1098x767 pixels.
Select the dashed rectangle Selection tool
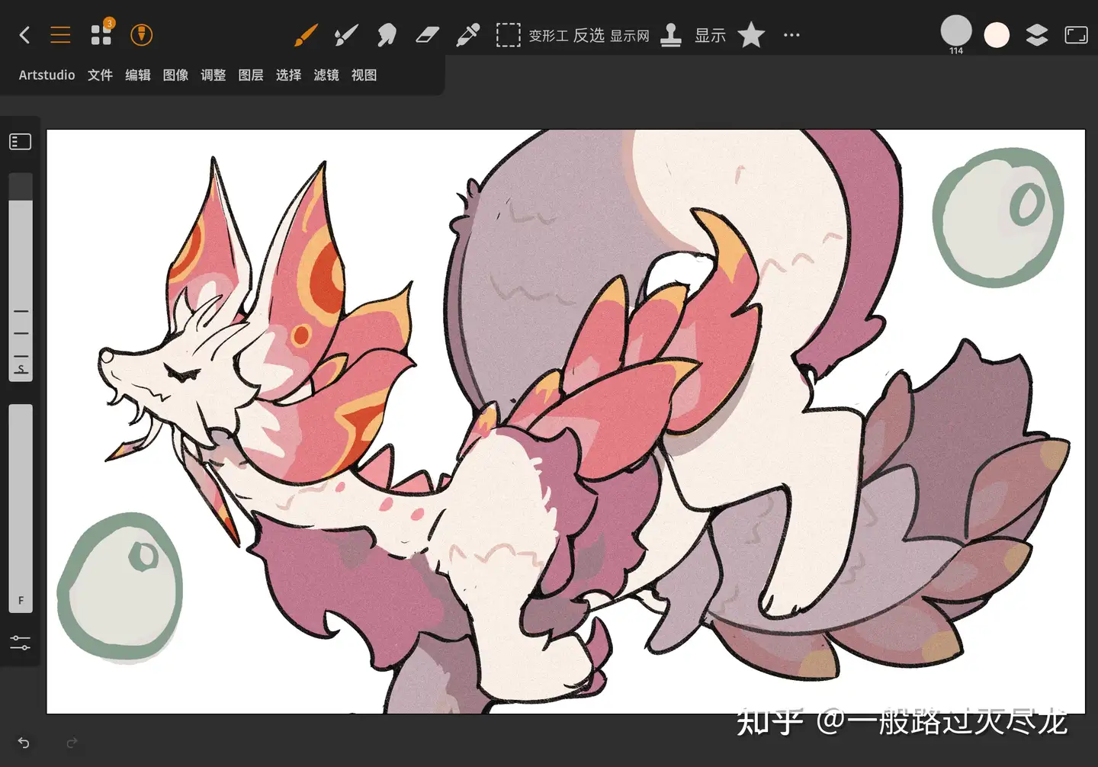[508, 35]
